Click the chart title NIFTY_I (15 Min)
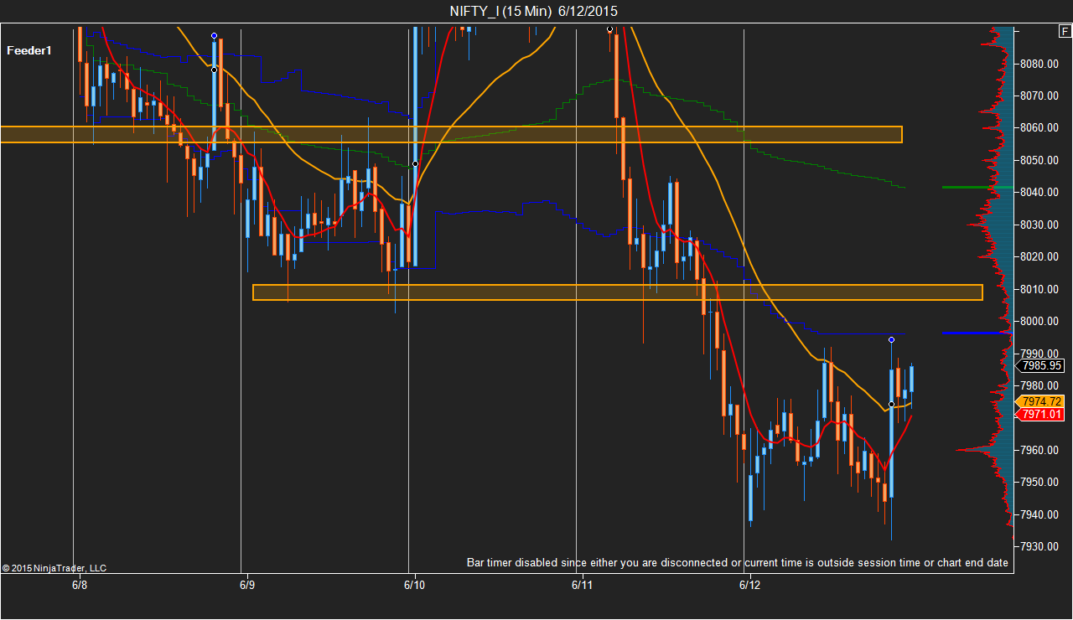The width and height of the screenshot is (1073, 620). coord(500,11)
